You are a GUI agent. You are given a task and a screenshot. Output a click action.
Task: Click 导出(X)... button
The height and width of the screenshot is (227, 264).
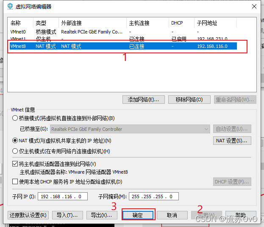(102, 215)
